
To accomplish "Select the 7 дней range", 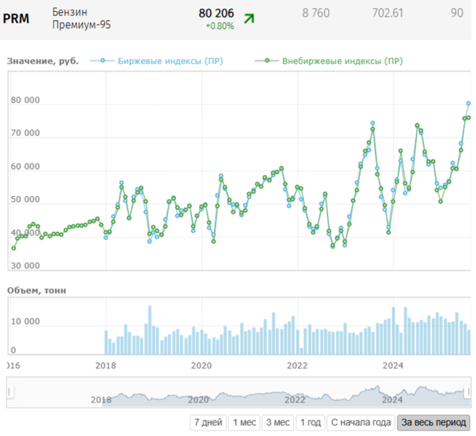I will tap(208, 422).
